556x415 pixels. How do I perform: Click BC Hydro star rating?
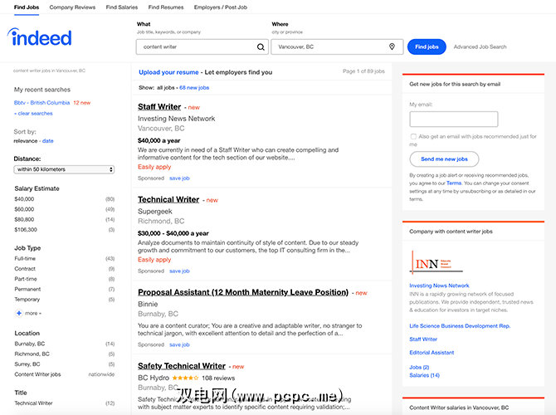[x=185, y=378]
